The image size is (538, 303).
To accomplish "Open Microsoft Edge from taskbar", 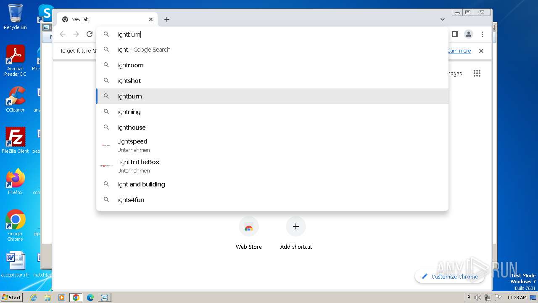I will (90, 298).
